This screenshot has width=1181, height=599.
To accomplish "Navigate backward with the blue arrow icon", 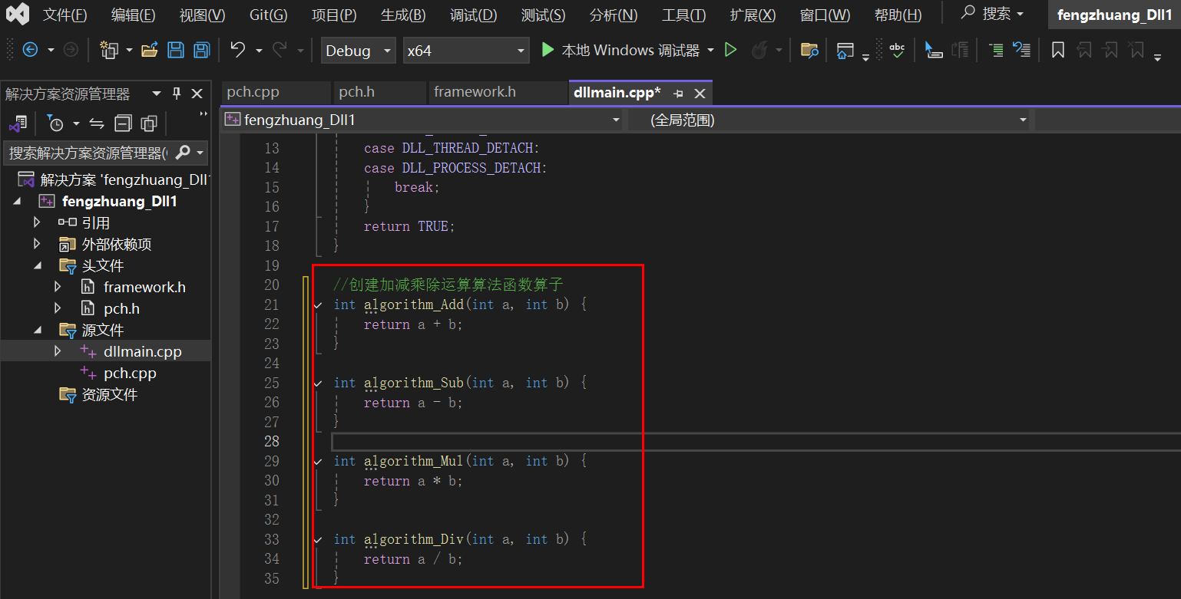I will (x=30, y=50).
